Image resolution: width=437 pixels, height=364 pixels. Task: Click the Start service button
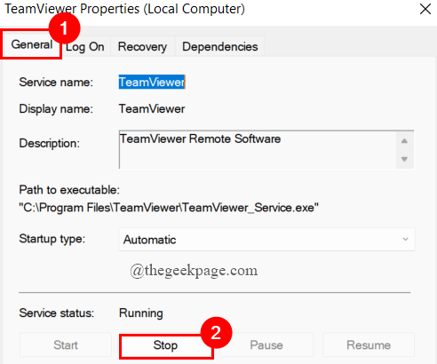[x=66, y=344]
